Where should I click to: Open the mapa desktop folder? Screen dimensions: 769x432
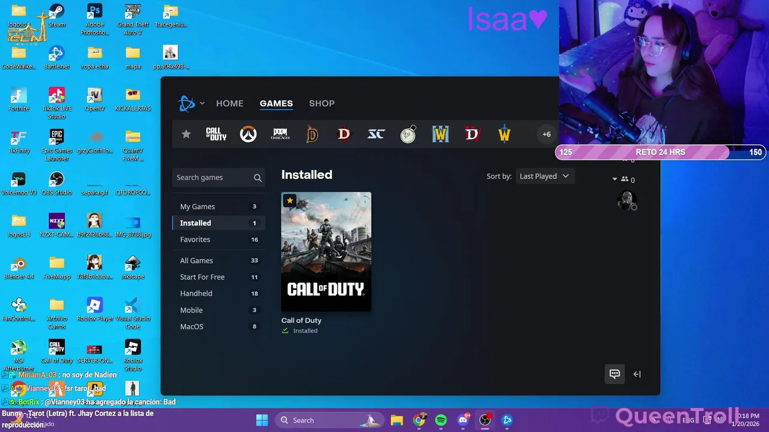click(133, 58)
